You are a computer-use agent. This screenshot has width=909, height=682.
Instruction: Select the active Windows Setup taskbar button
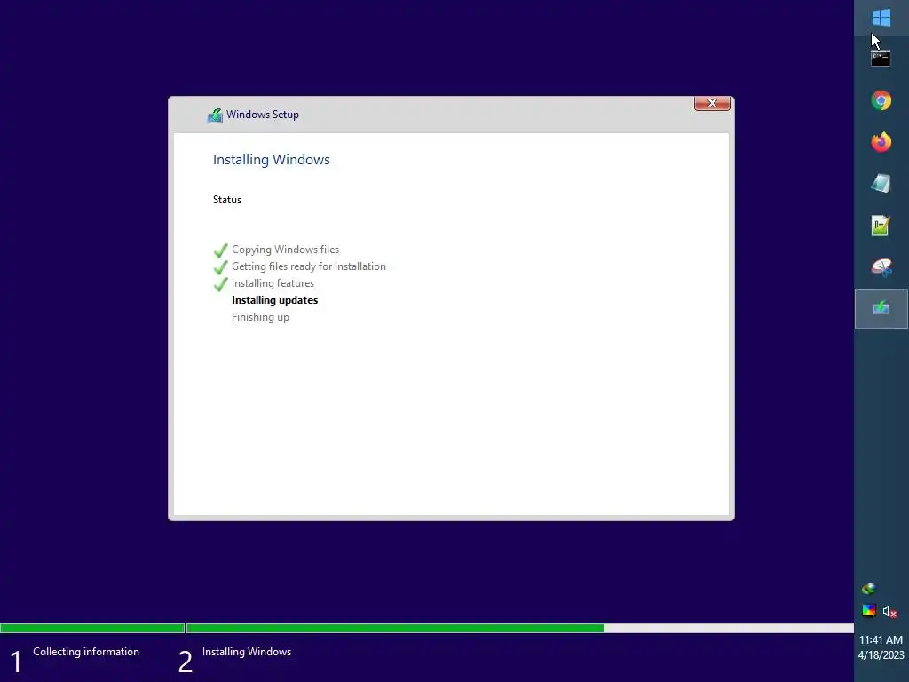(x=881, y=308)
